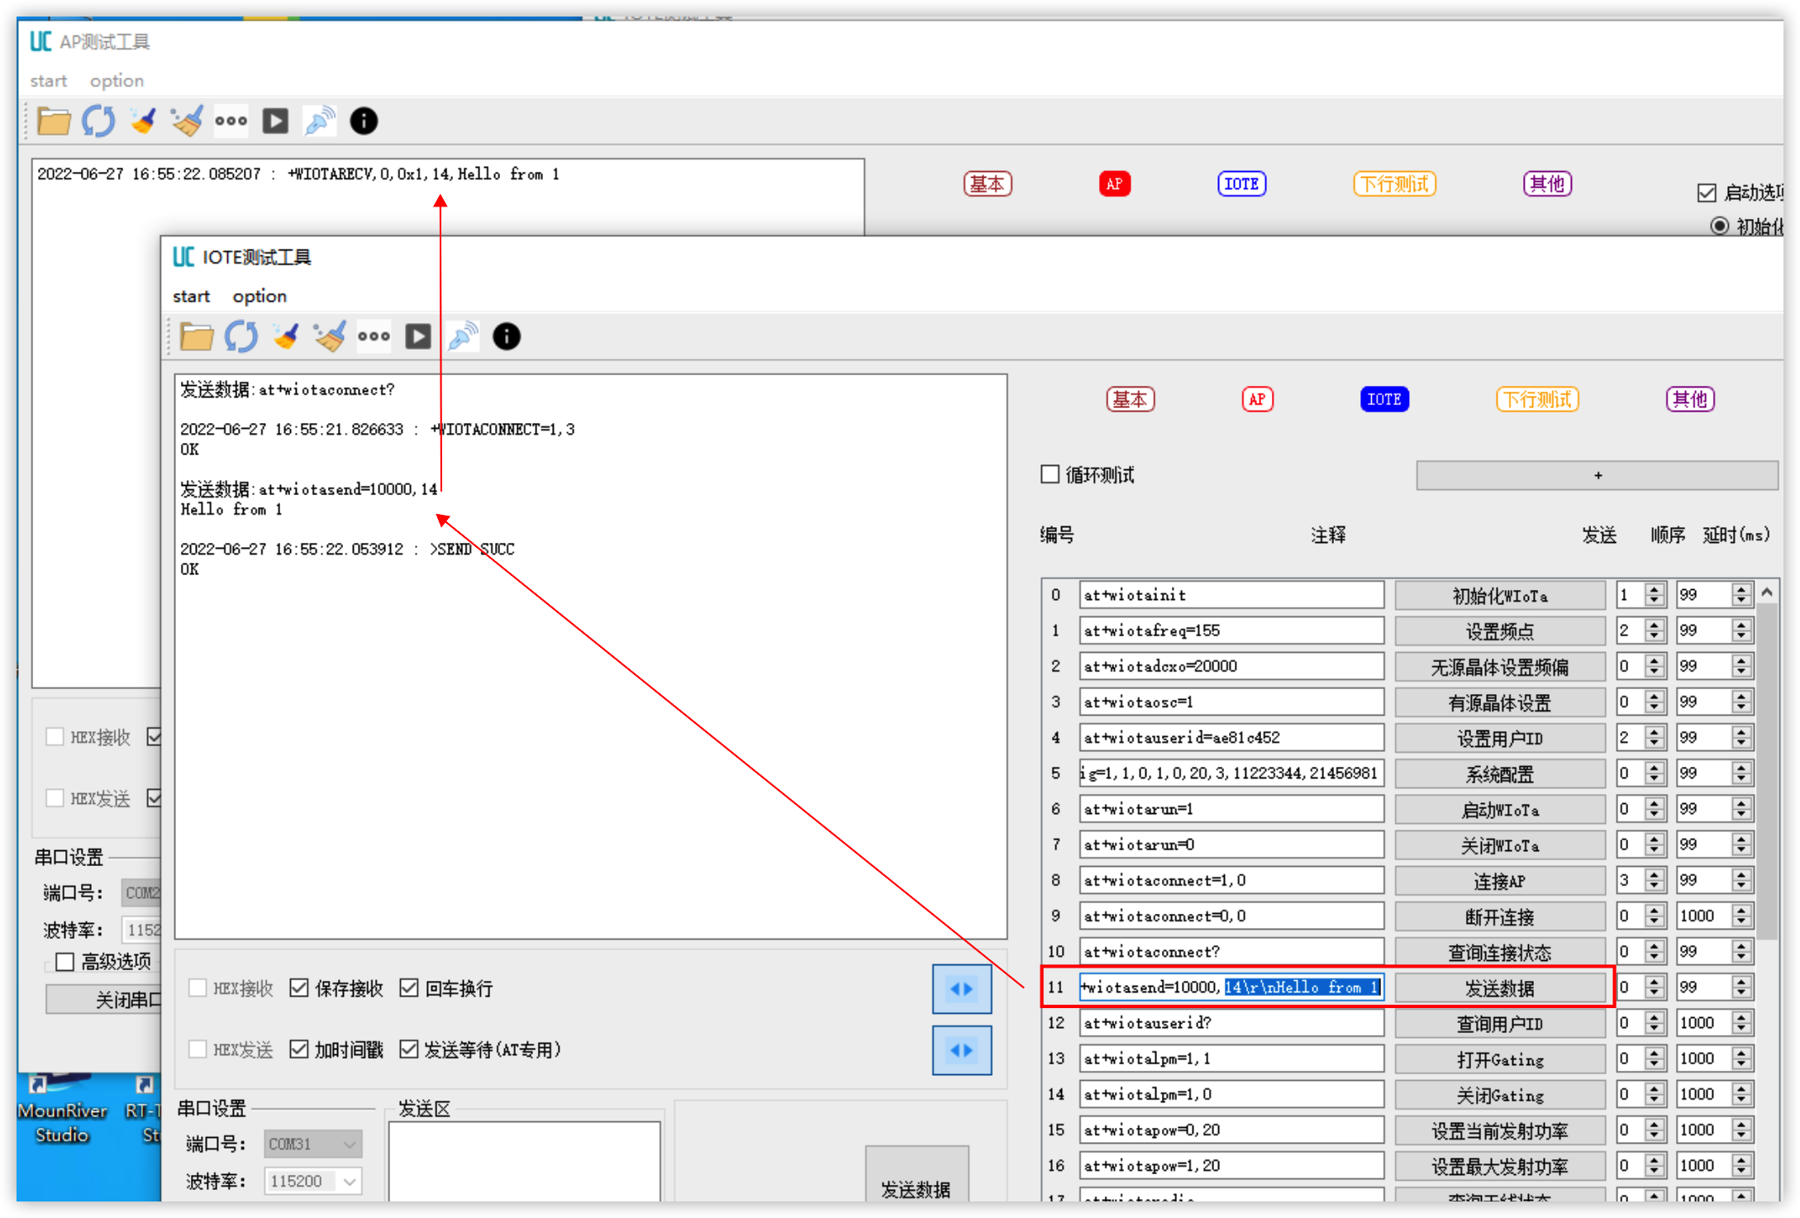The width and height of the screenshot is (1800, 1218).
Task: Switch to 基本 tab in IOTE window
Action: [1131, 400]
